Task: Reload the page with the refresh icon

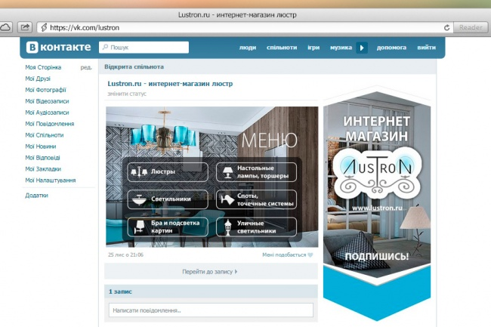Action: (447, 28)
